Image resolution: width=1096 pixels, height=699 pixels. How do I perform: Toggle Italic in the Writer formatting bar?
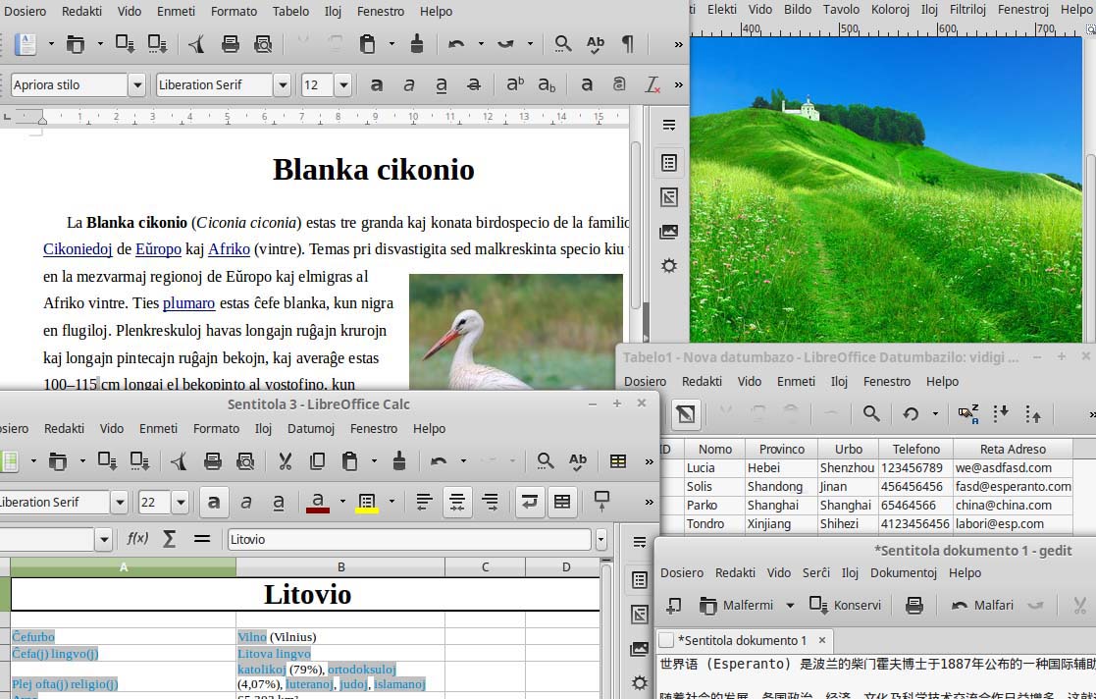[409, 84]
